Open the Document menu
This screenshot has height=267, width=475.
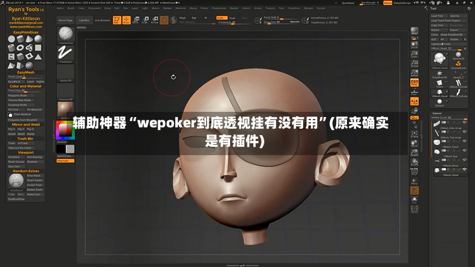(94, 8)
